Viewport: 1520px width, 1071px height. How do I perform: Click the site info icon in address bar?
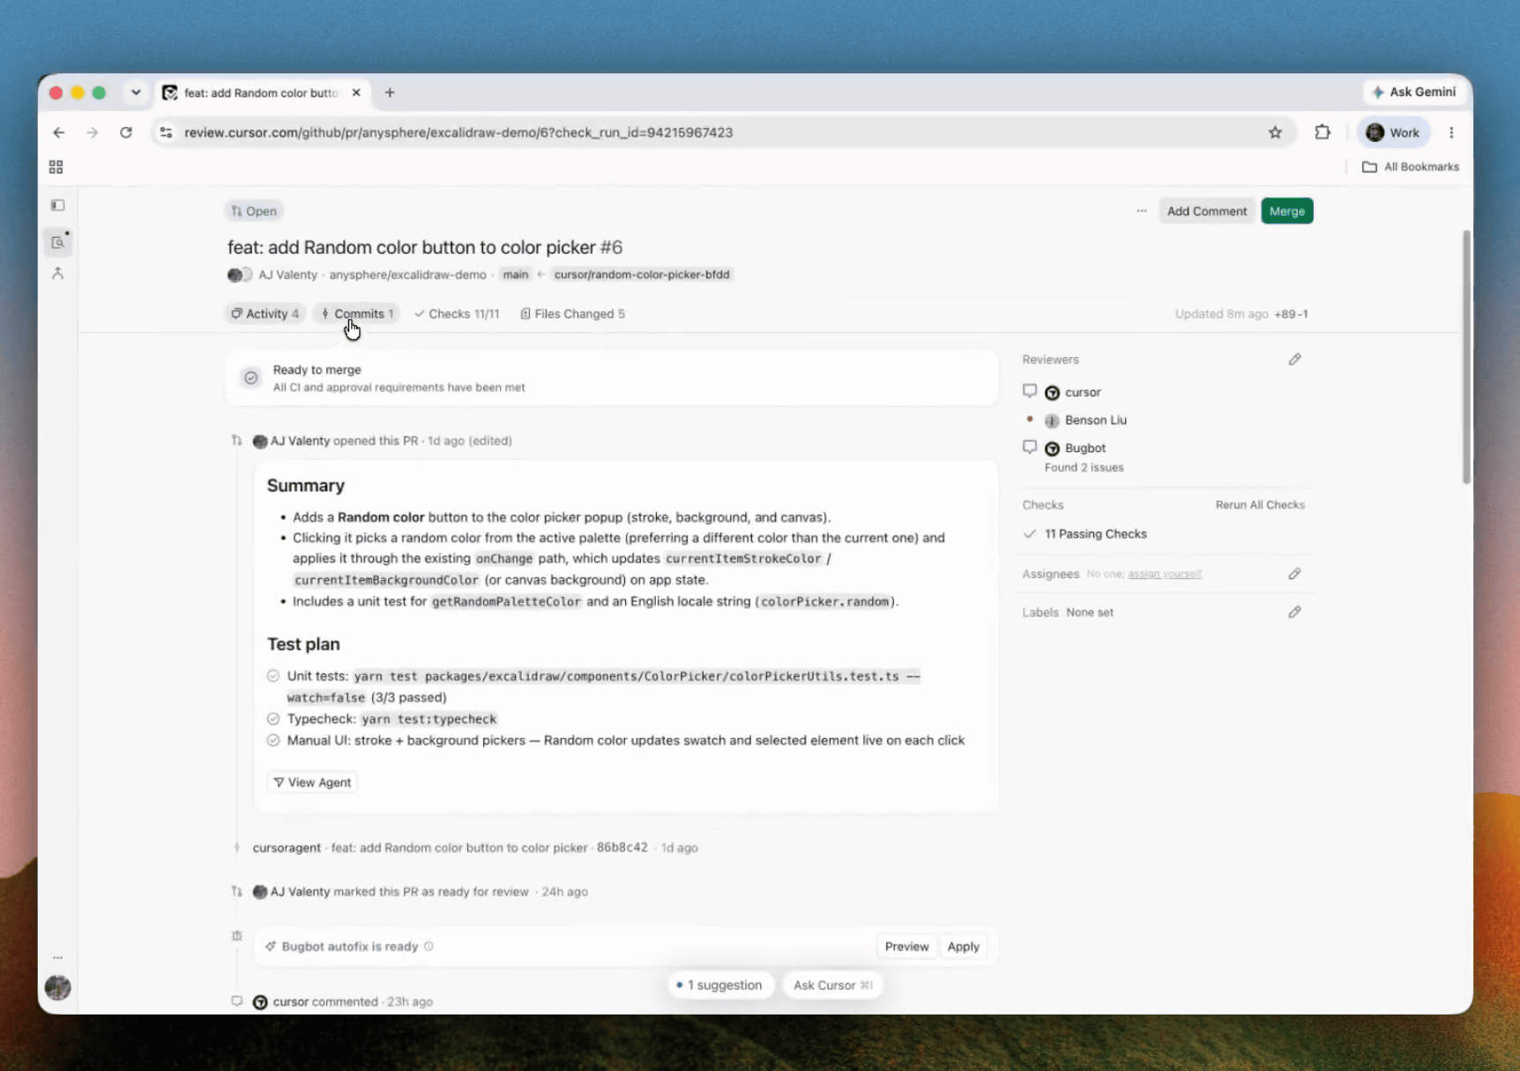(166, 132)
